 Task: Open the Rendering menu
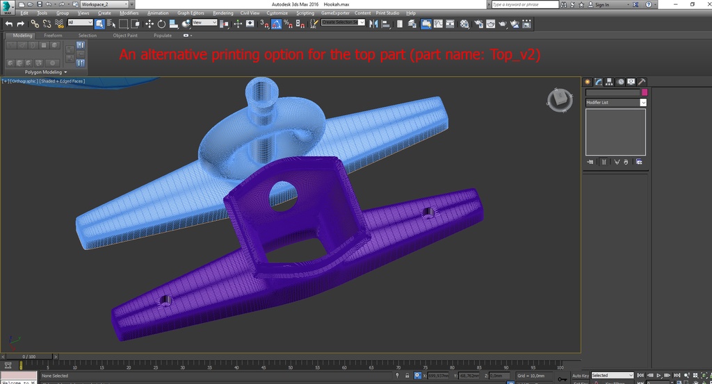[x=223, y=13]
